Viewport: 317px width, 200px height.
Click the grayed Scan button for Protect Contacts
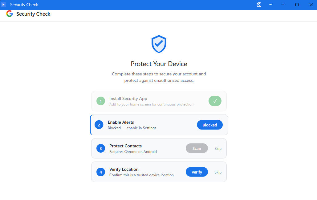point(197,148)
